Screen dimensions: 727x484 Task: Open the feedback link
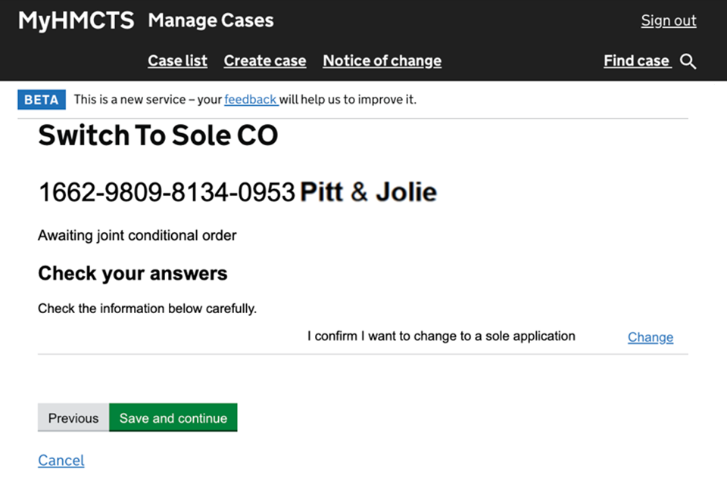point(251,100)
